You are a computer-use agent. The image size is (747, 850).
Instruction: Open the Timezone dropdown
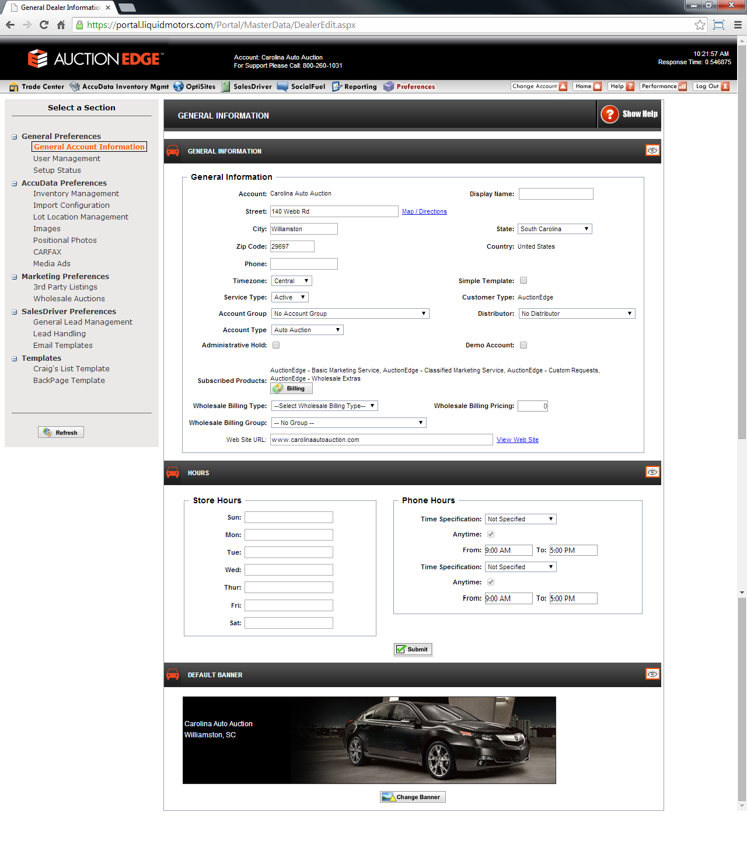pyautogui.click(x=292, y=281)
